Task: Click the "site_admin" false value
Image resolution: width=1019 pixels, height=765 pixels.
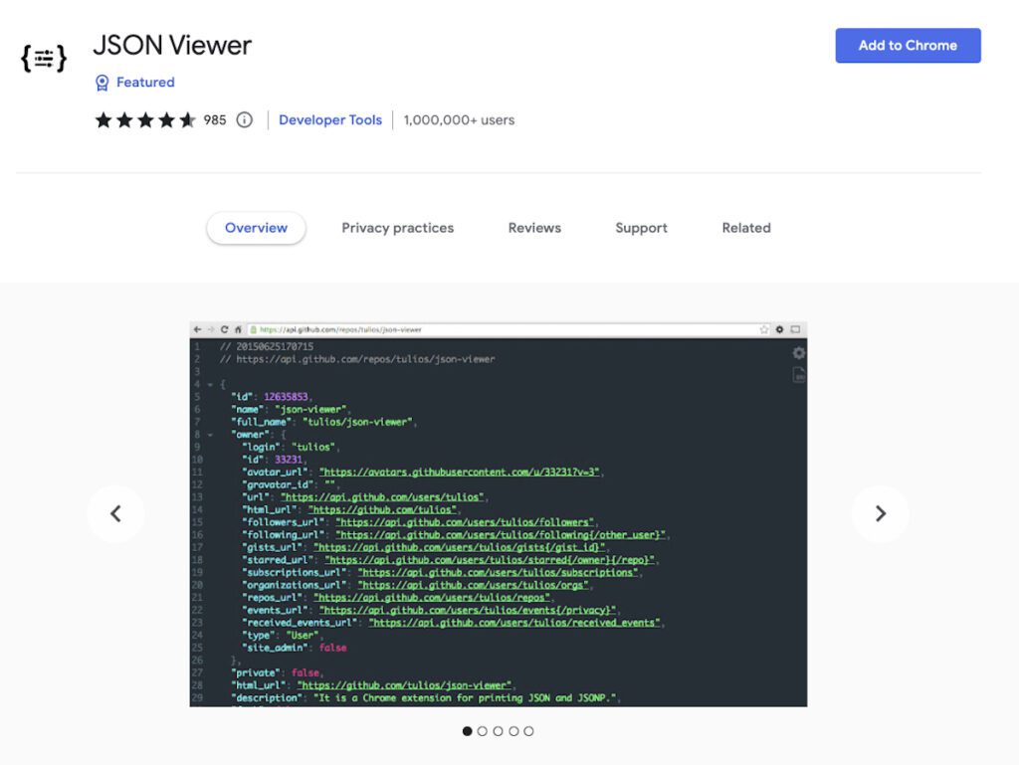Action: [332, 648]
